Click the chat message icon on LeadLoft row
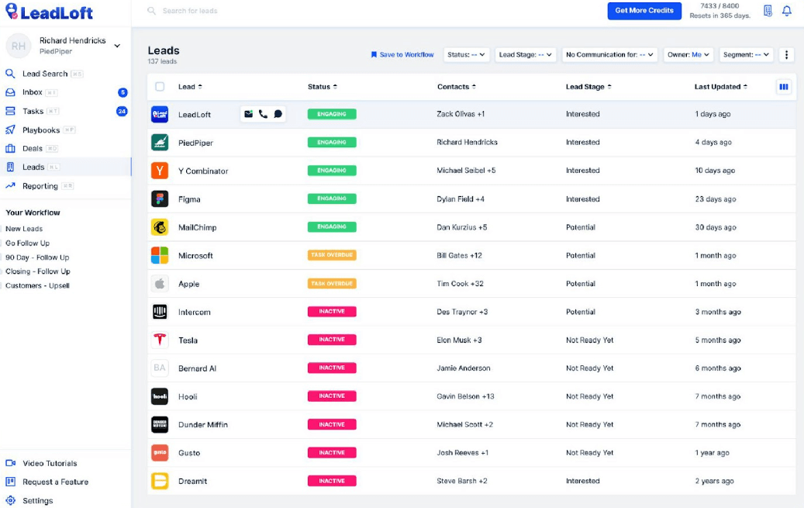804x508 pixels. 278,114
